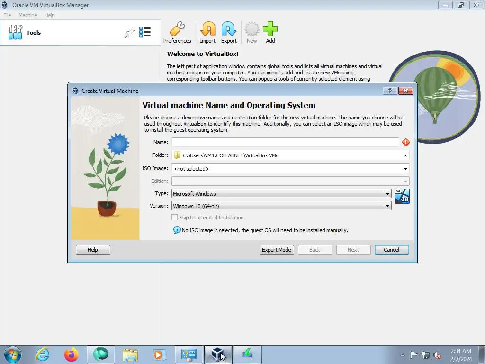Click the network tray icon
This screenshot has width=485, height=364.
point(426,355)
